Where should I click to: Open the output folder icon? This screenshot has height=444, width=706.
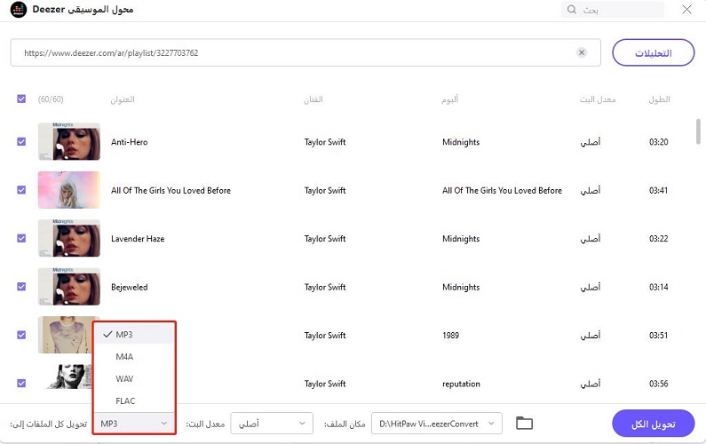[x=524, y=424]
